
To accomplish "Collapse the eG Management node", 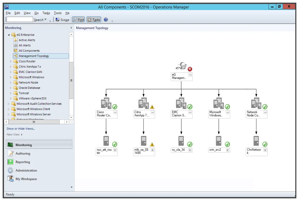I will pyautogui.click(x=190, y=75).
